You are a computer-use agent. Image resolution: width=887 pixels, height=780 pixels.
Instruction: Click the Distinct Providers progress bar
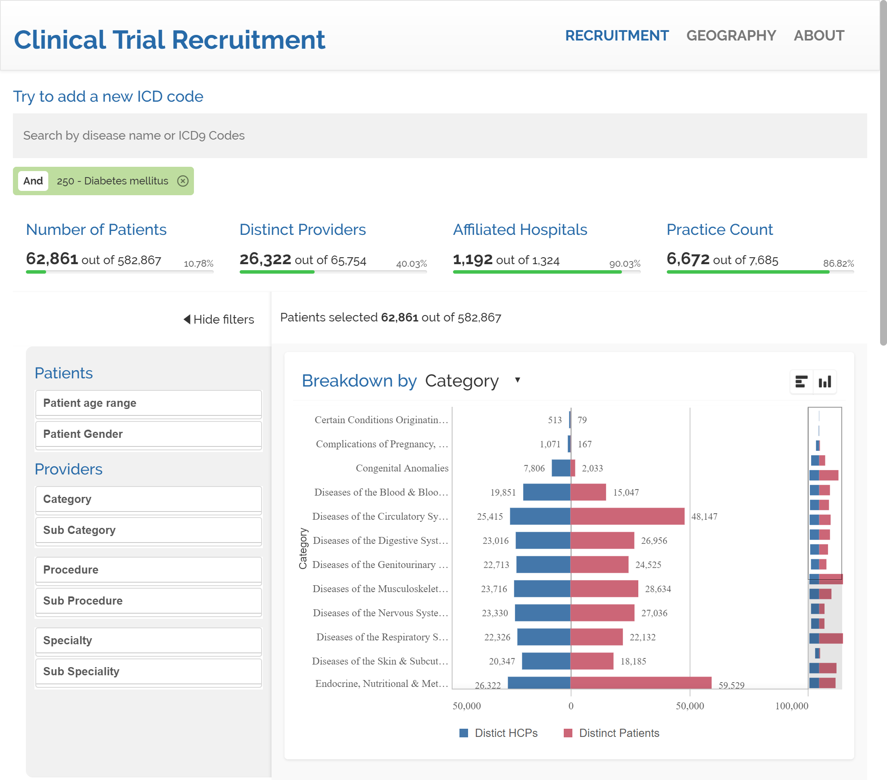coord(333,272)
